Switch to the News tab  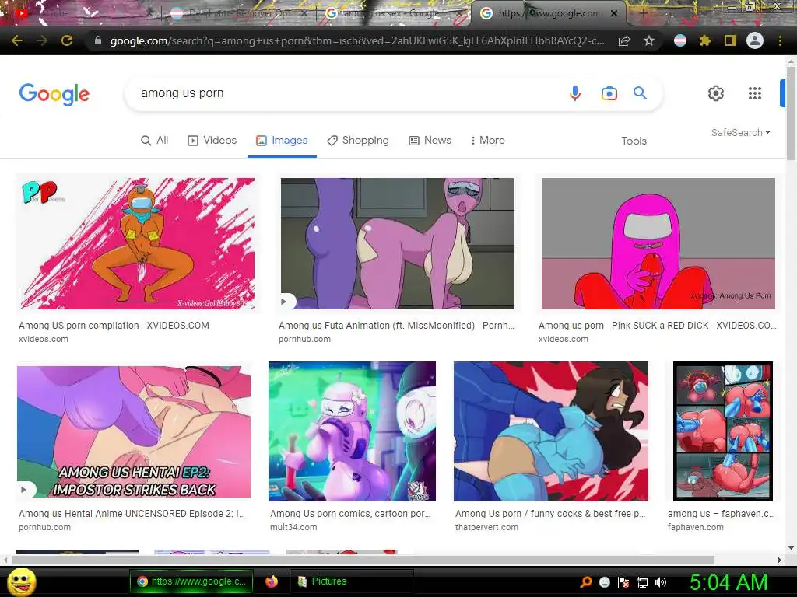(430, 141)
